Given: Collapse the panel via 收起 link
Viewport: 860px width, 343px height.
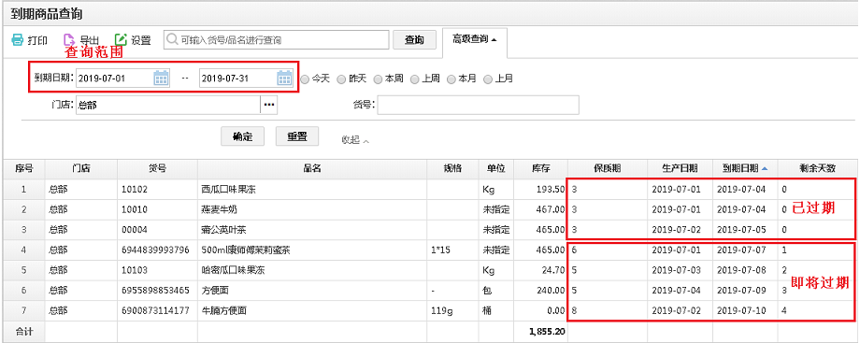Looking at the screenshot, I should 355,140.
